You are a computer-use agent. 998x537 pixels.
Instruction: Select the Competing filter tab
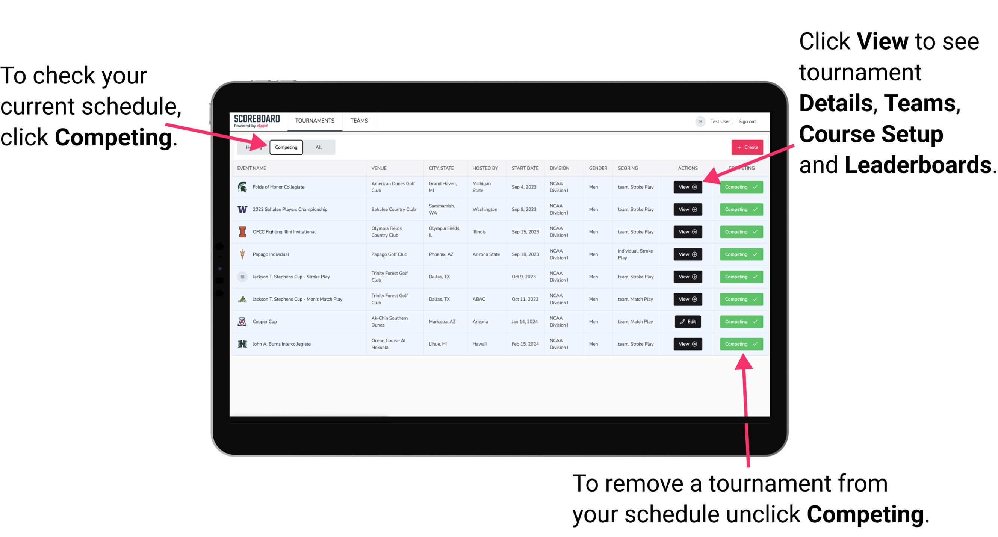click(x=286, y=147)
